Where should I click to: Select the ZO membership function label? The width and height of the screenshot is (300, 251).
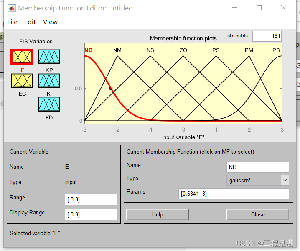click(x=183, y=50)
